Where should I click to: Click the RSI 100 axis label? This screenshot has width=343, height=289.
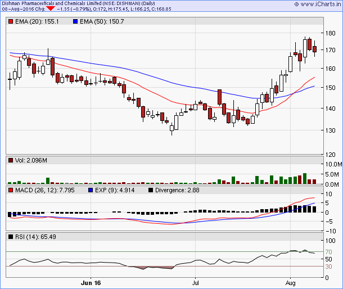coord(330,241)
